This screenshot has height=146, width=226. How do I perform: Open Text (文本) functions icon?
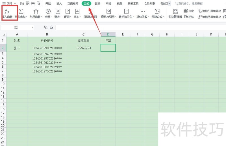[77, 11]
